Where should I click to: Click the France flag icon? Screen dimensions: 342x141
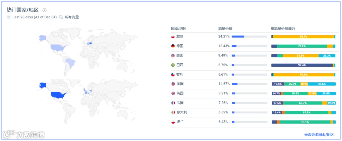point(173,103)
